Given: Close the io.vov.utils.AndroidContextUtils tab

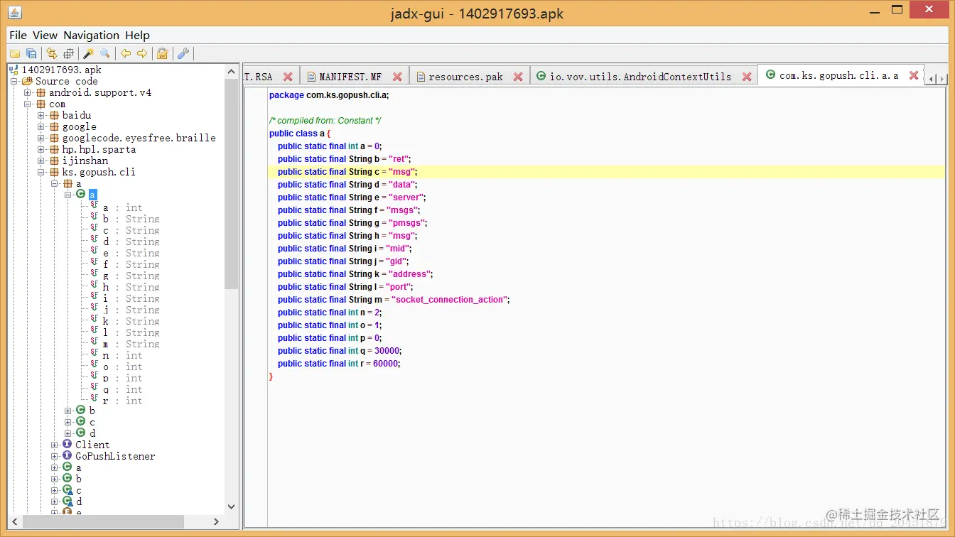Looking at the screenshot, I should coord(747,77).
